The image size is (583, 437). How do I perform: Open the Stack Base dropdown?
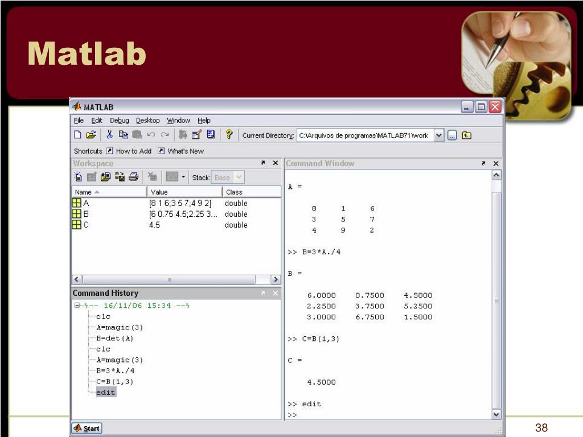228,178
